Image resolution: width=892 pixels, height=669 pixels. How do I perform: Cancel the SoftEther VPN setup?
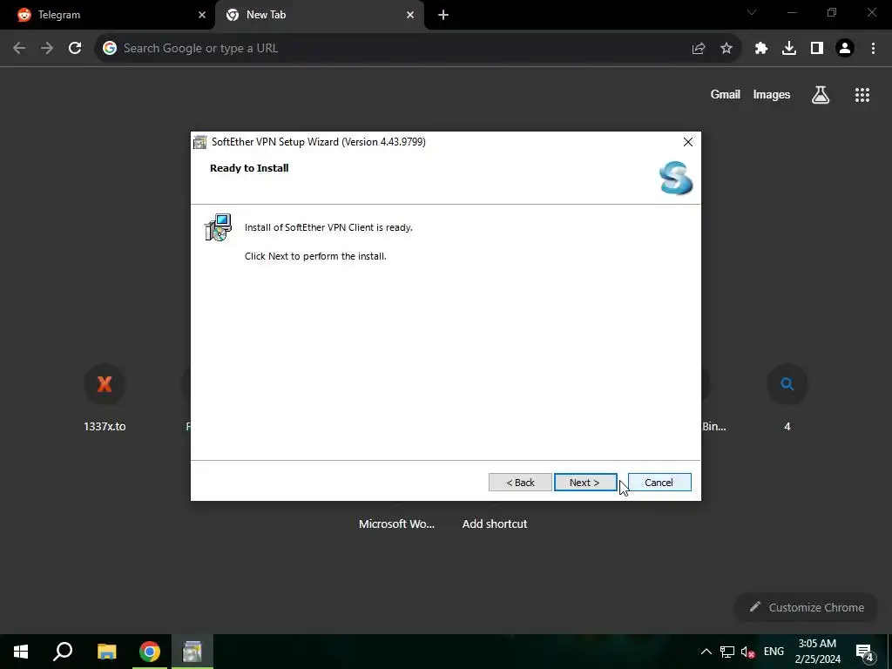point(659,483)
